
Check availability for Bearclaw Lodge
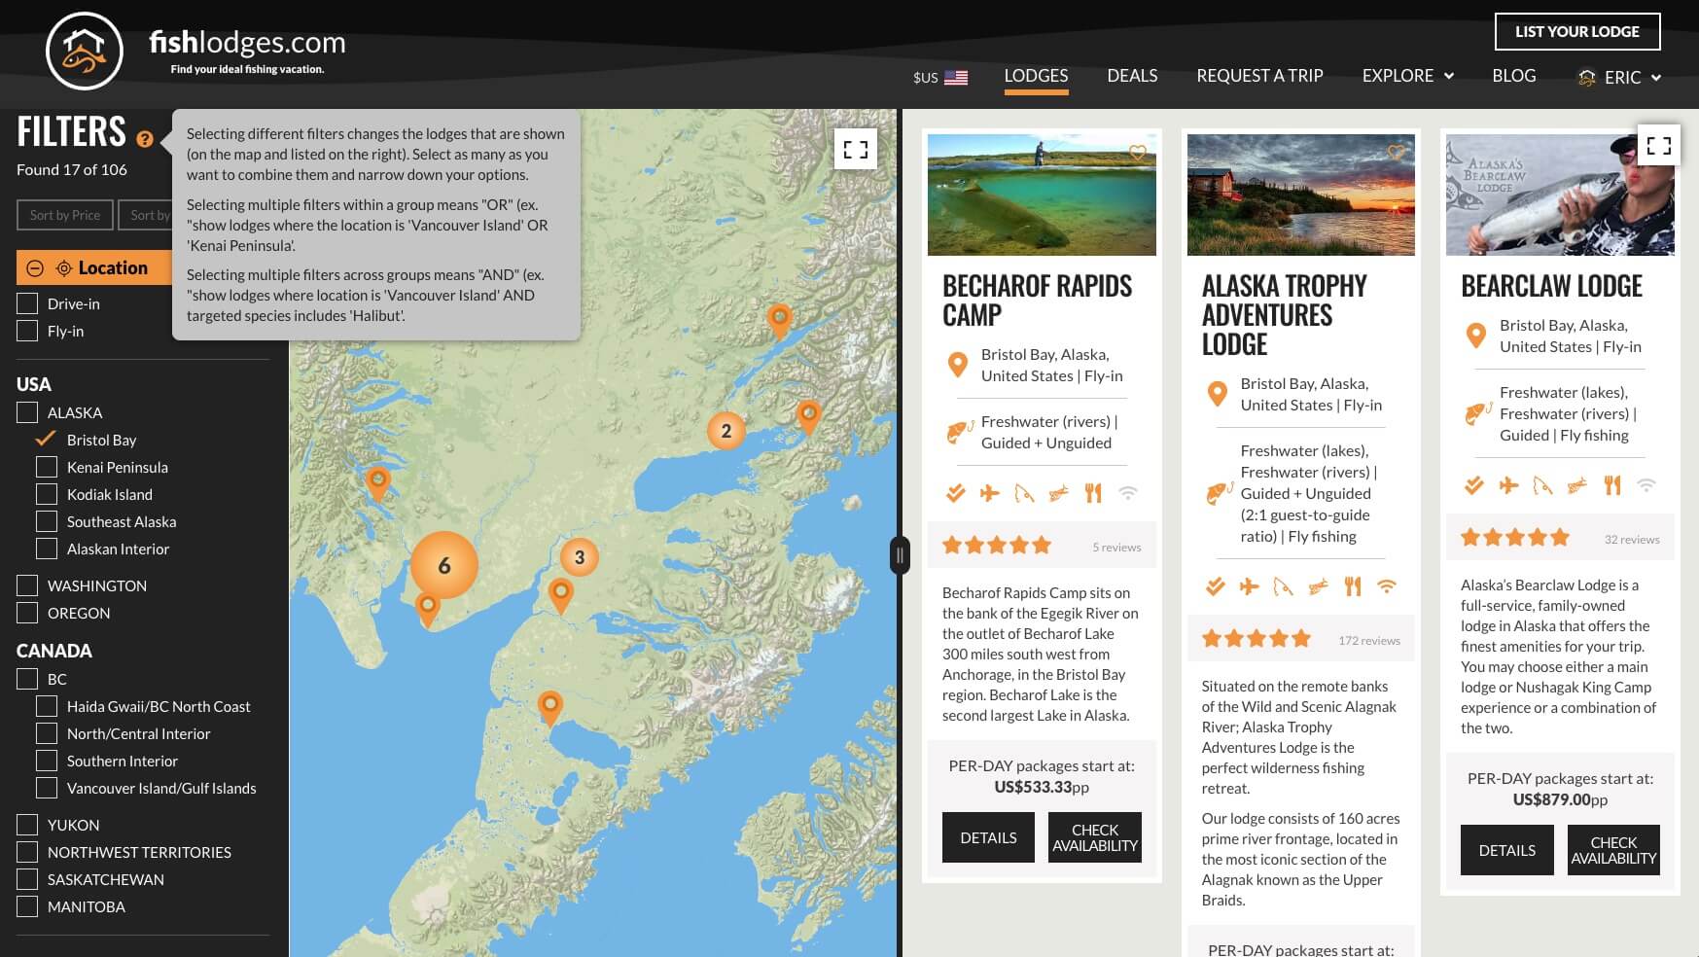click(x=1613, y=850)
